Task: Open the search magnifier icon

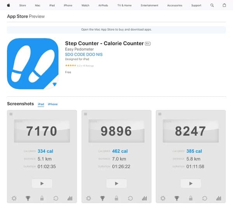Action: (212, 5)
